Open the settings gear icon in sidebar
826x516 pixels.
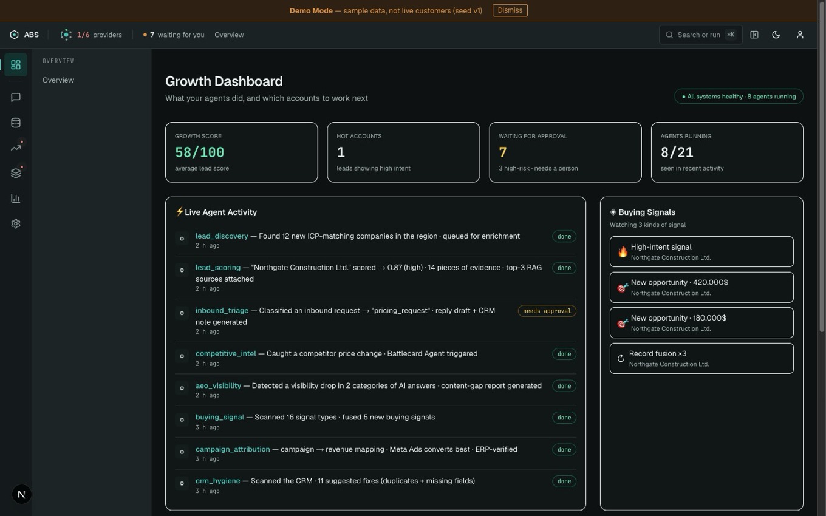click(16, 224)
